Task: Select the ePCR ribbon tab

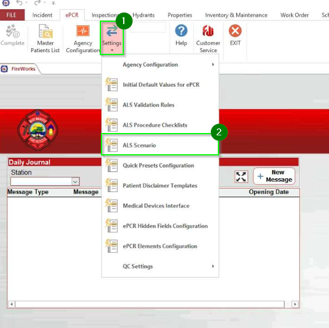Action: point(72,15)
